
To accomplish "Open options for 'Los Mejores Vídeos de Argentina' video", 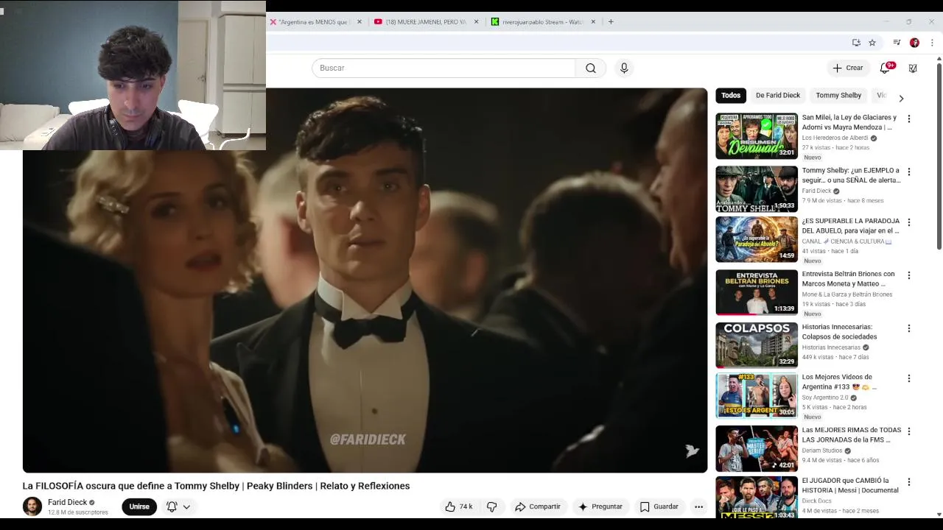I will [908, 378].
